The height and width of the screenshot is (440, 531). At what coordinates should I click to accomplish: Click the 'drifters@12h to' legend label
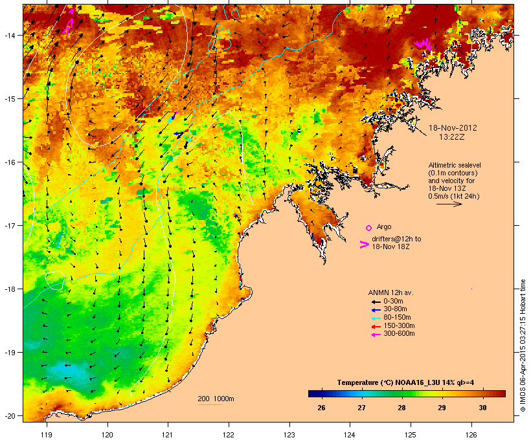(396, 239)
